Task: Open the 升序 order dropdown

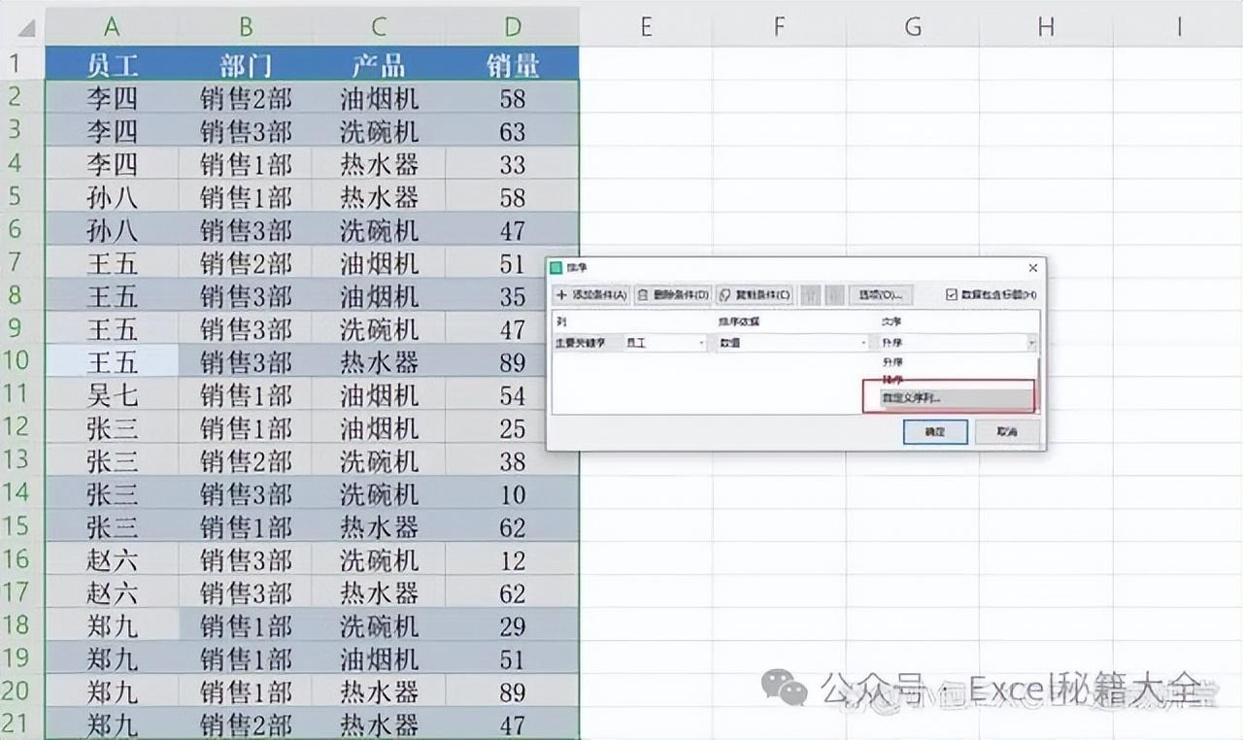Action: 957,343
